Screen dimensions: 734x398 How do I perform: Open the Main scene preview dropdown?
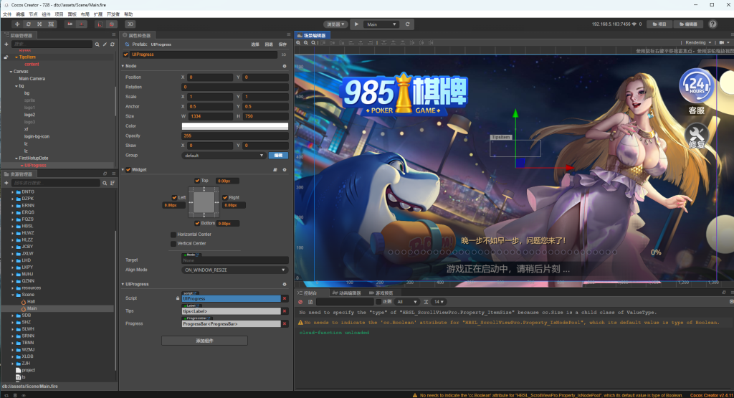click(381, 24)
